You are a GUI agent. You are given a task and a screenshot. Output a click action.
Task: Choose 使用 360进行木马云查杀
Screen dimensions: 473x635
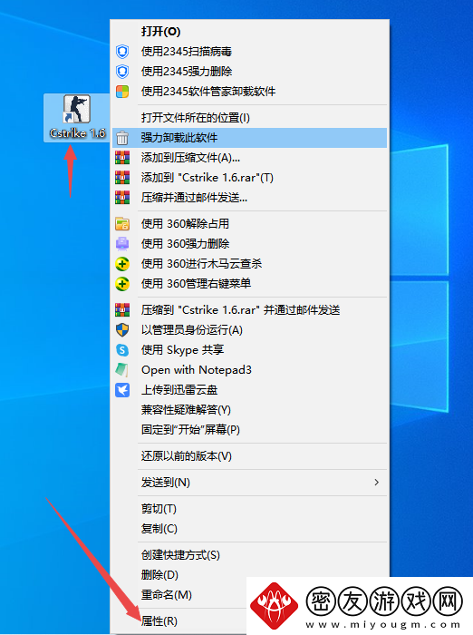click(250, 264)
